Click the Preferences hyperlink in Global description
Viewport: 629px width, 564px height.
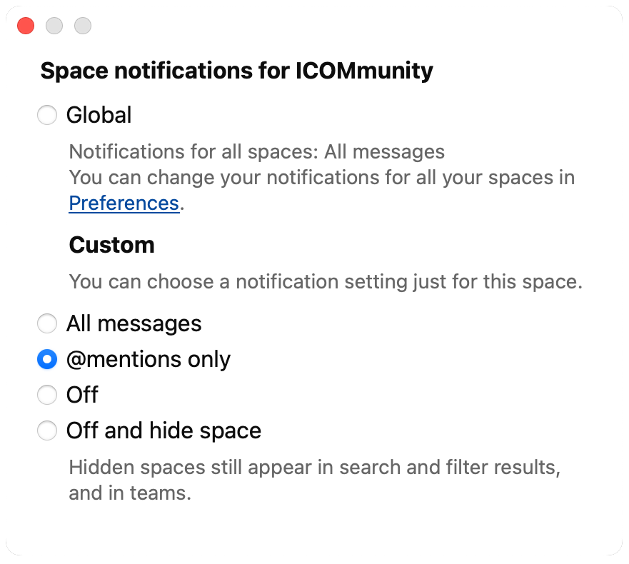click(x=124, y=203)
